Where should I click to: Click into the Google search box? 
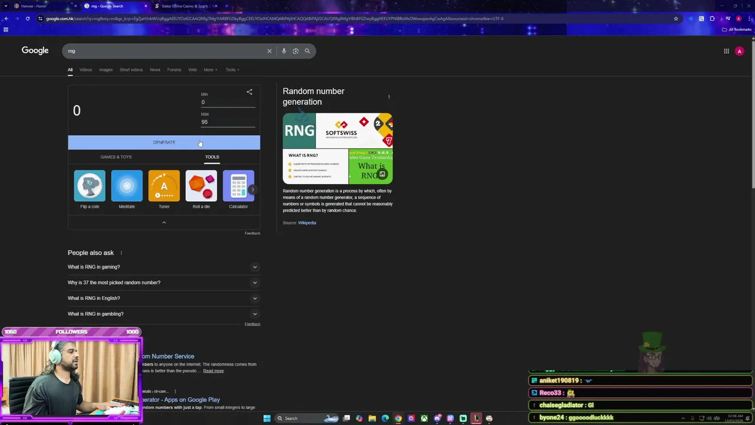[165, 51]
